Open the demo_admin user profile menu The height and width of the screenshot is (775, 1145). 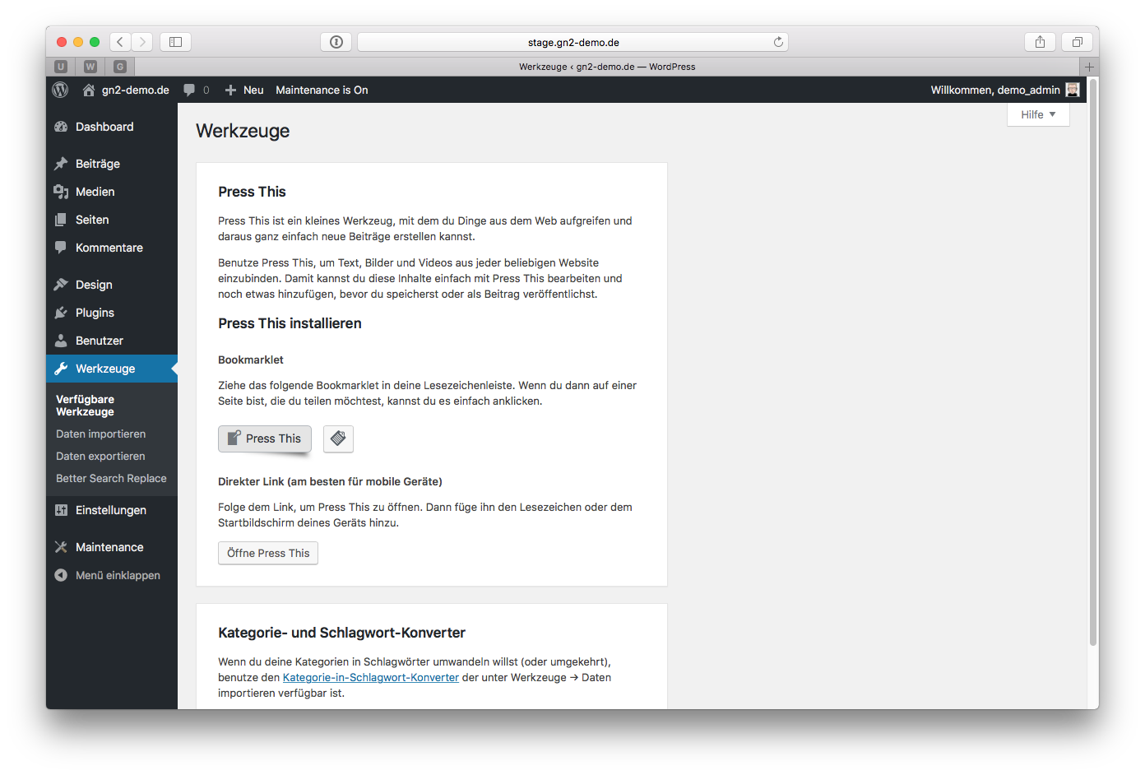point(1004,90)
